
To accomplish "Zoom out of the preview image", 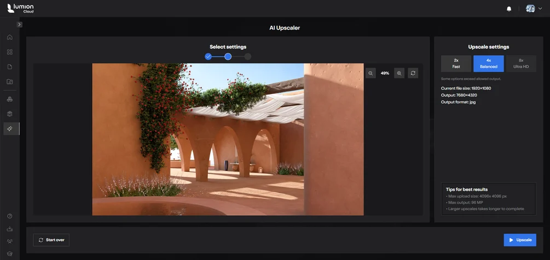I will pos(370,73).
